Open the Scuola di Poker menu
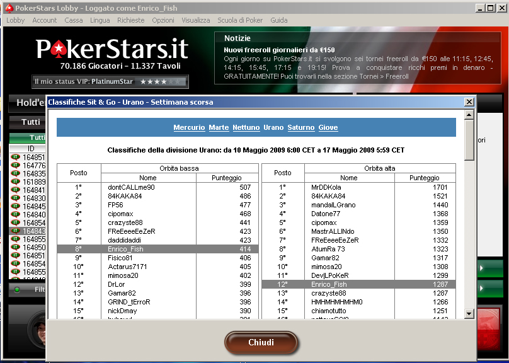 (240, 20)
